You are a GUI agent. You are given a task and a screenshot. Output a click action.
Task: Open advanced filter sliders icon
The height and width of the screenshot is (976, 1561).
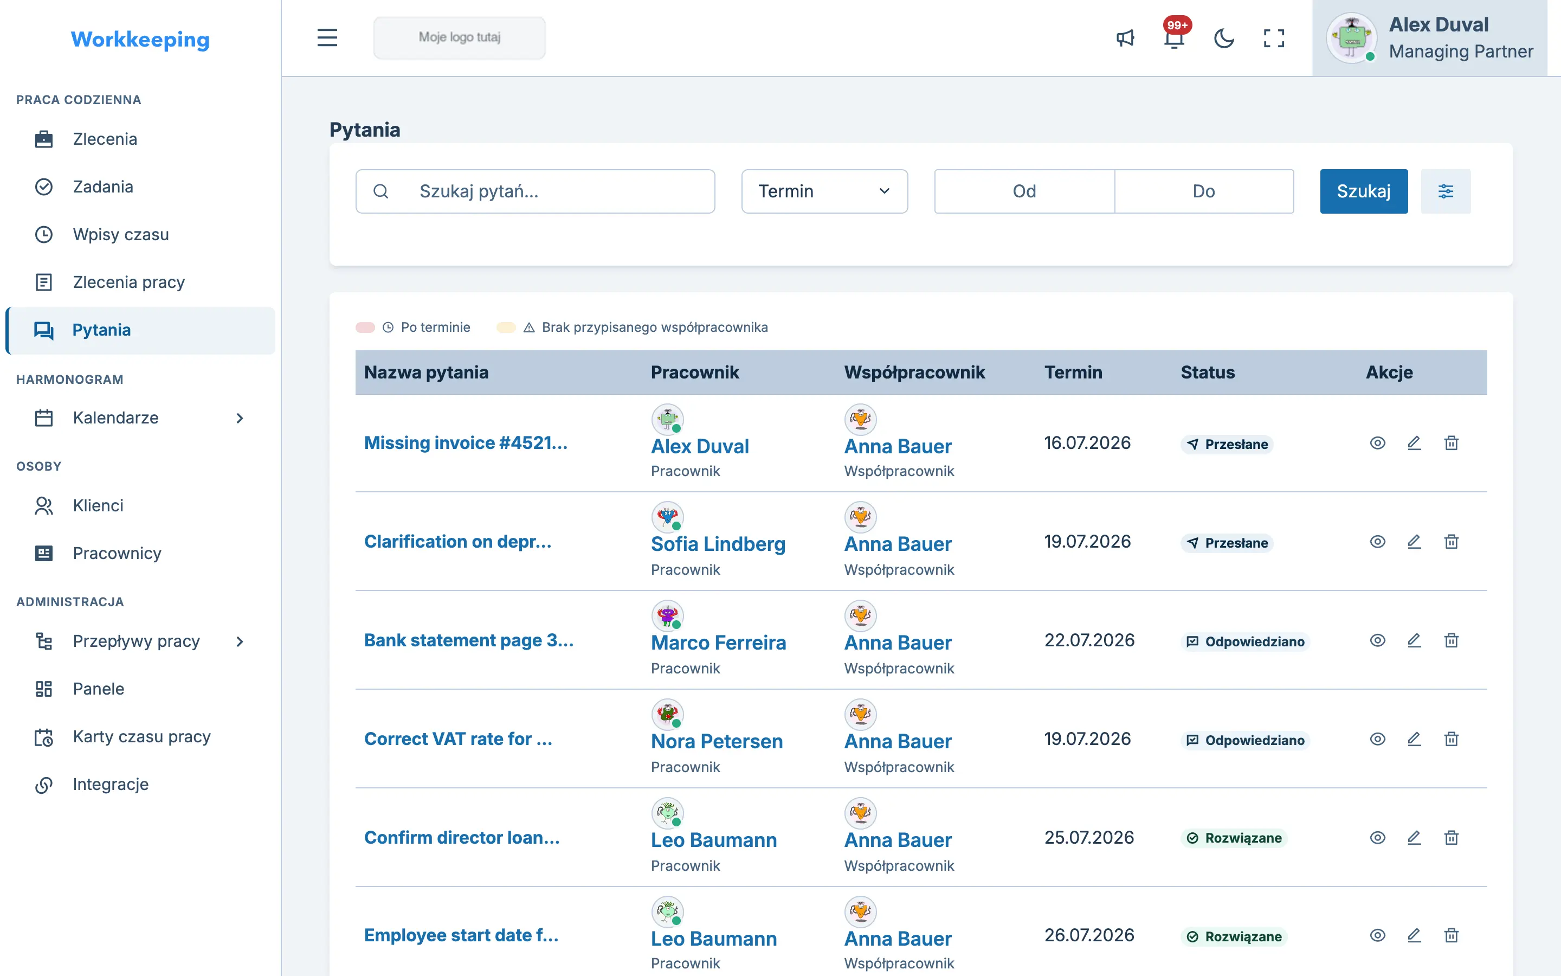[x=1446, y=191]
